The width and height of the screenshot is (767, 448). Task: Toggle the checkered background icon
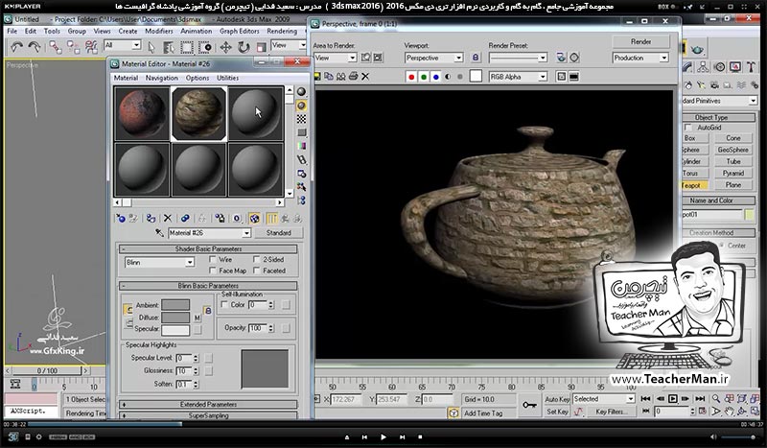pos(301,119)
